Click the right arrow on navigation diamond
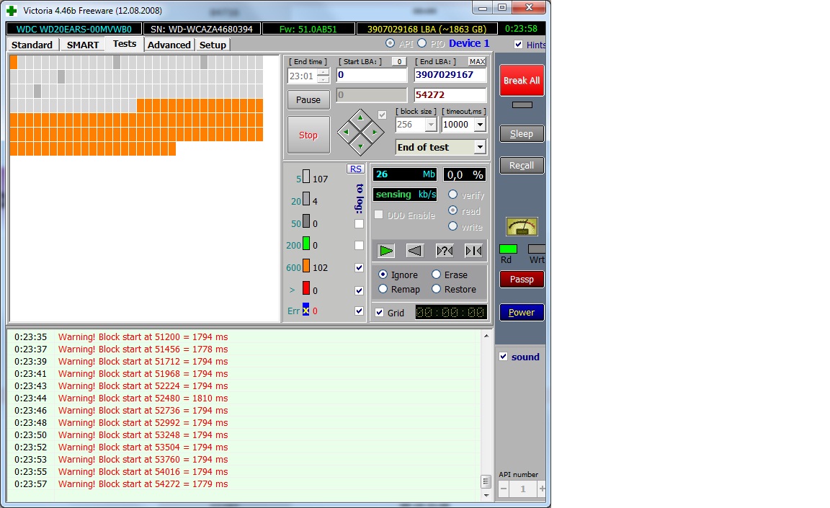 [x=375, y=132]
